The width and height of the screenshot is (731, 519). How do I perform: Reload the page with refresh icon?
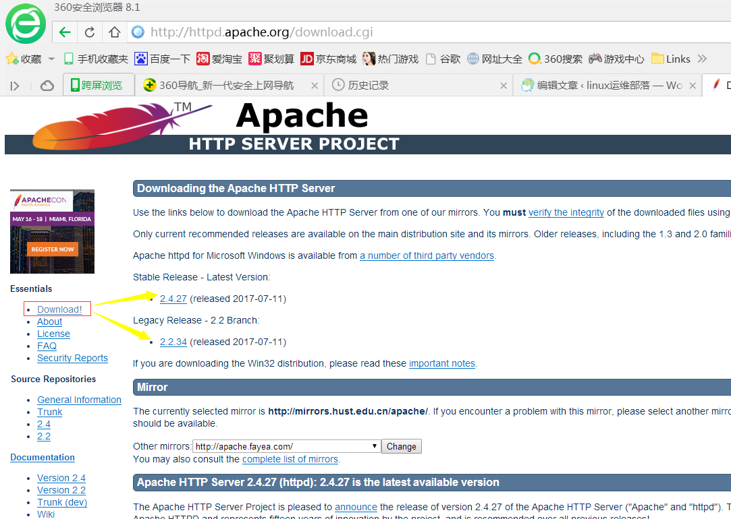point(90,32)
